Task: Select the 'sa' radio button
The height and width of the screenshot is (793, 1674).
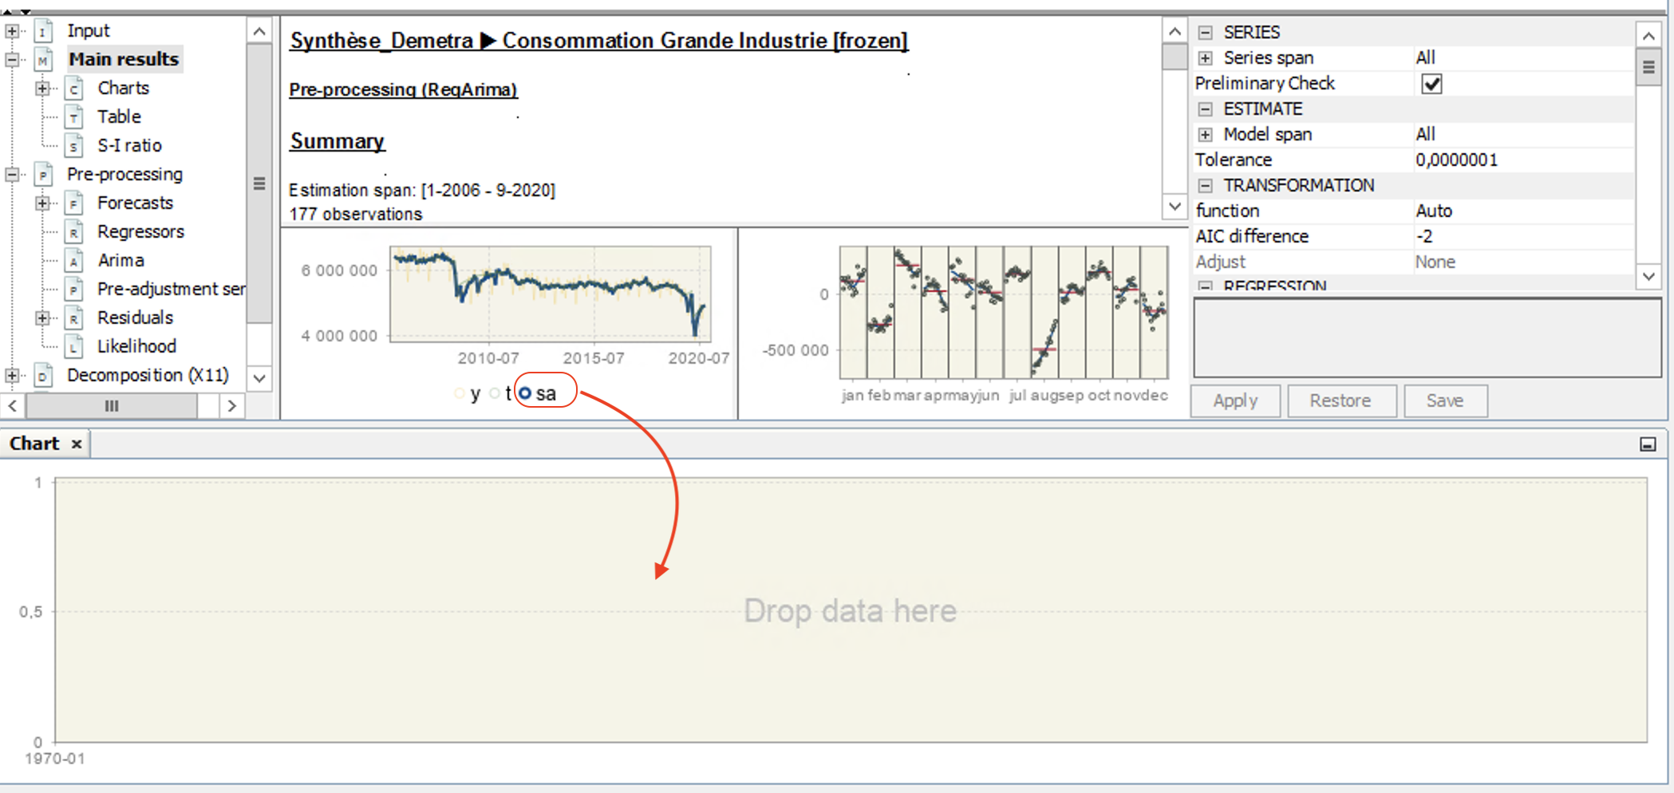Action: pyautogui.click(x=525, y=393)
